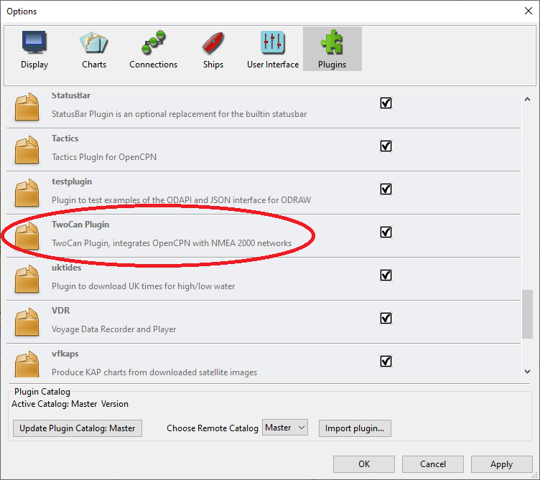Click the Import plugin... button
This screenshot has width=540, height=480.
tap(355, 428)
